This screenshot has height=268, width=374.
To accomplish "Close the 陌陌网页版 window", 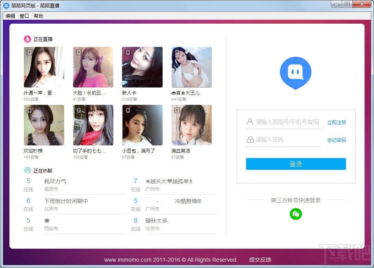I will point(362,4).
